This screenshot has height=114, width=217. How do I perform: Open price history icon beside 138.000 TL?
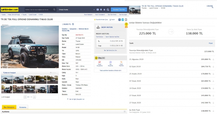coord(73,24)
